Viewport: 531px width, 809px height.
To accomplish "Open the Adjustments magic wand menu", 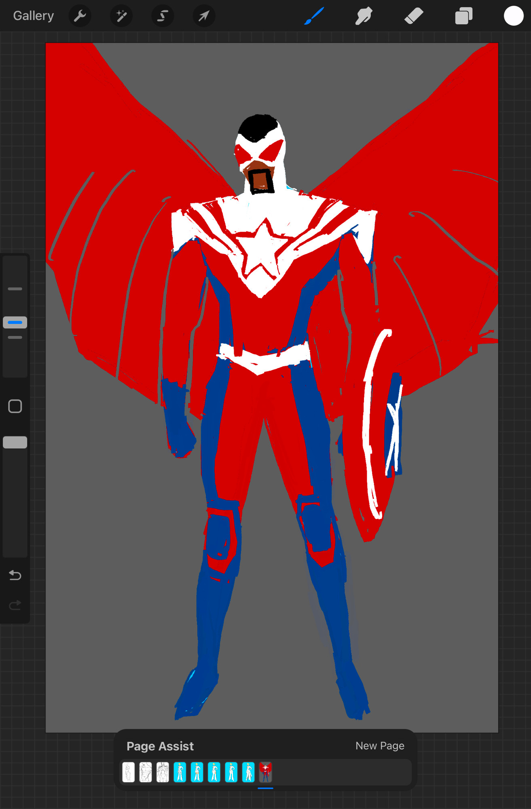I will click(x=121, y=16).
